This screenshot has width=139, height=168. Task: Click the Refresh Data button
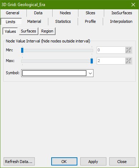(19, 162)
